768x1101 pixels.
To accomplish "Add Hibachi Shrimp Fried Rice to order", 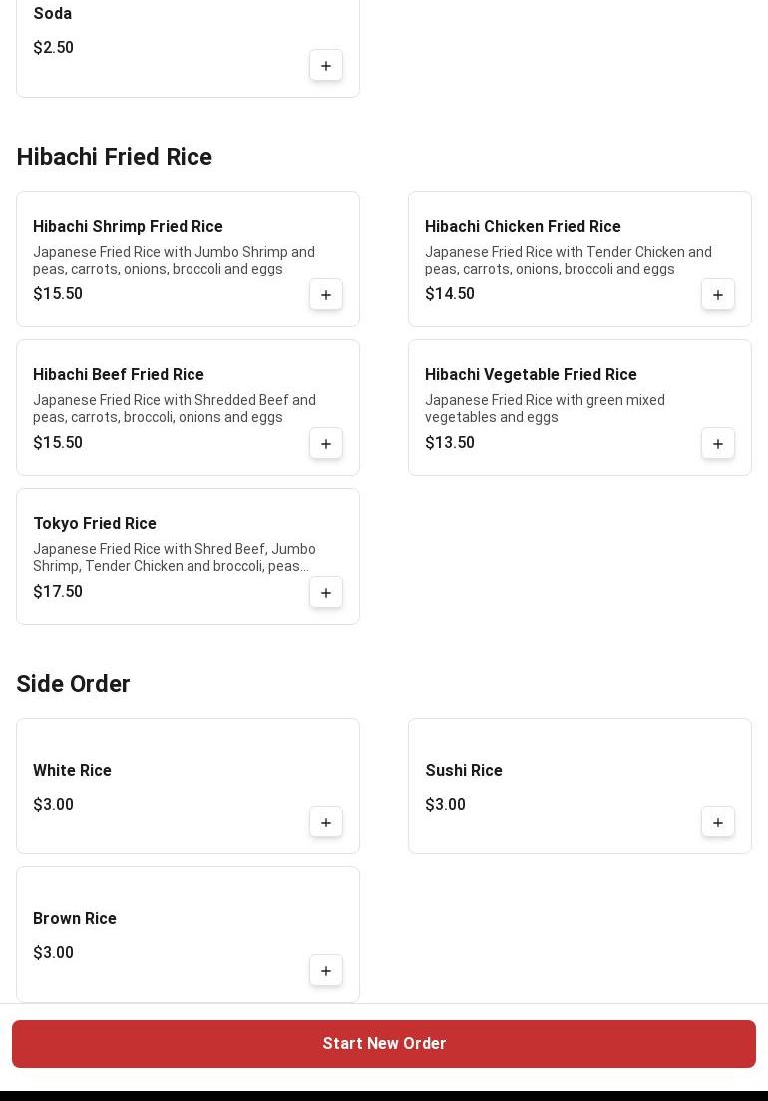I will point(326,295).
